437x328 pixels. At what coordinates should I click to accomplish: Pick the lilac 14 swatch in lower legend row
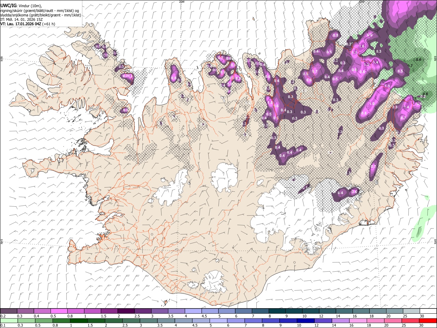(341, 321)
